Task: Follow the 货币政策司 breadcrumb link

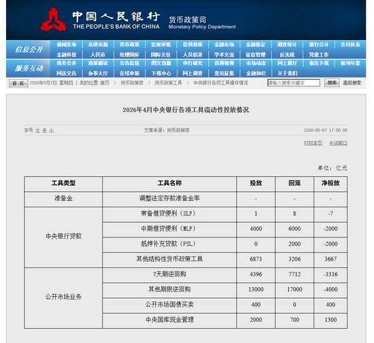Action: click(132, 83)
